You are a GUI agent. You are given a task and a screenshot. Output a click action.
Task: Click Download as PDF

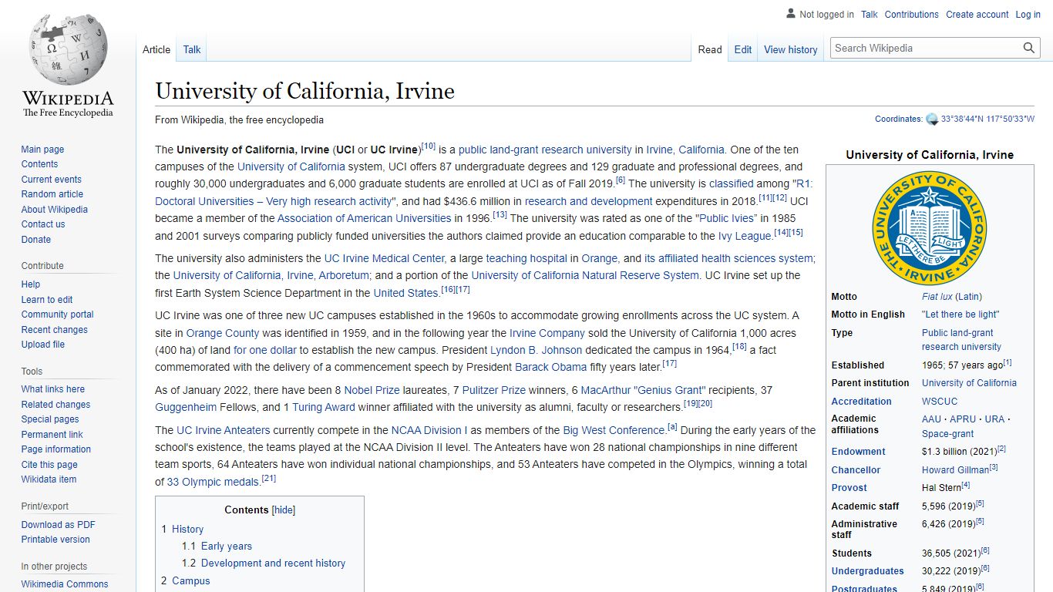(58, 525)
